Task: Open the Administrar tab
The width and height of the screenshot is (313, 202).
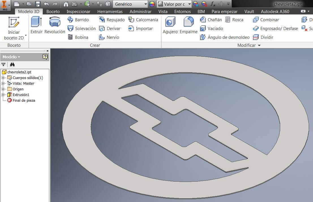Action: 141,12
